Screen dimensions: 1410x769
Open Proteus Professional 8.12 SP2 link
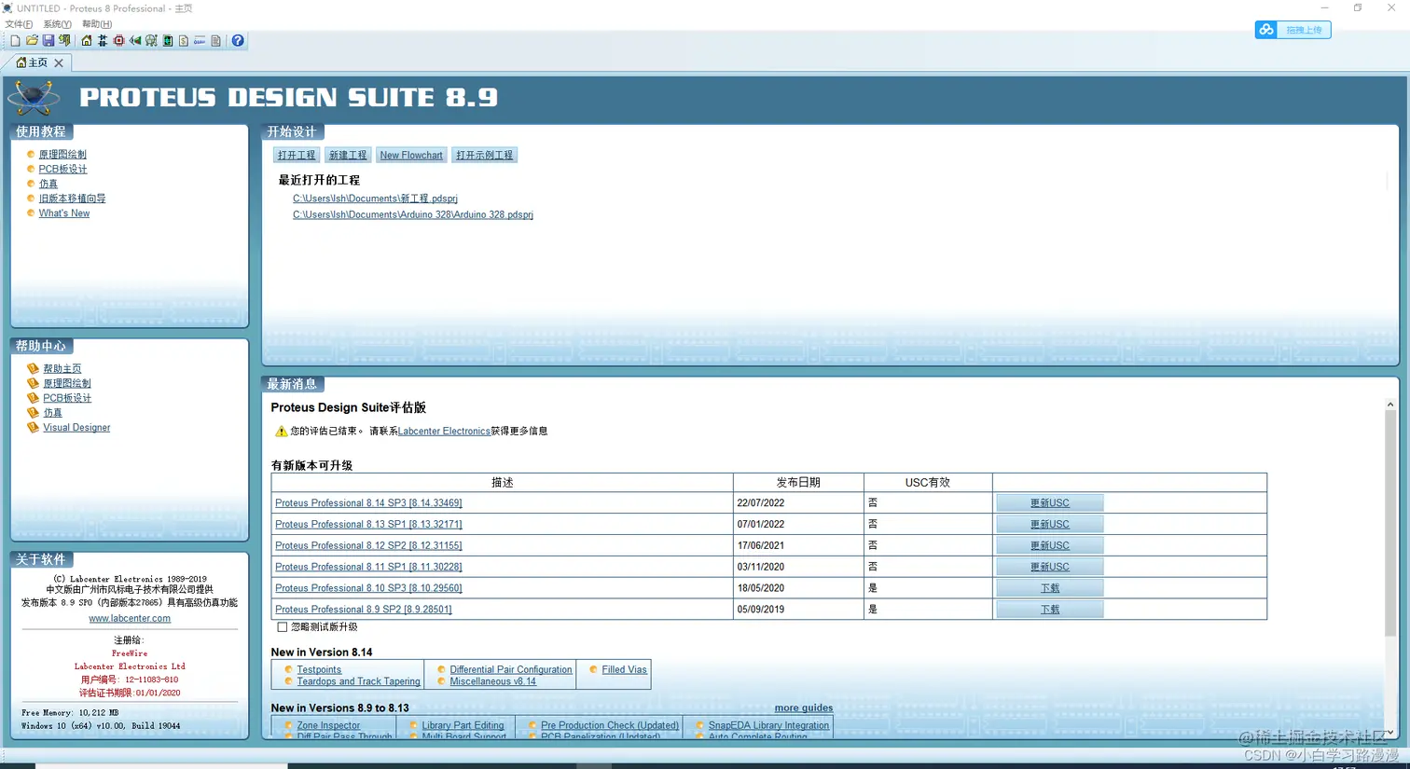click(368, 546)
